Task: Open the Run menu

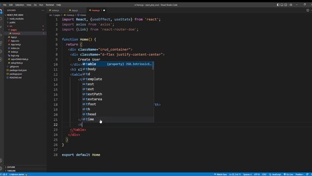Action: [x=41, y=5]
